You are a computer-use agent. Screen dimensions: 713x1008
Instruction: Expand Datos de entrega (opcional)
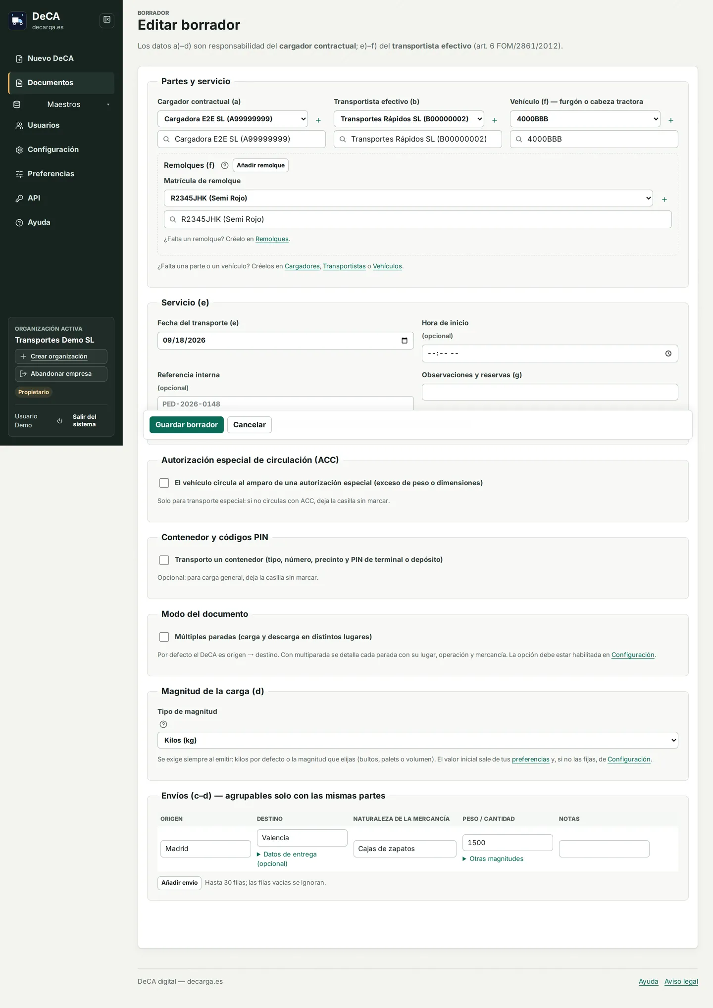coord(287,859)
